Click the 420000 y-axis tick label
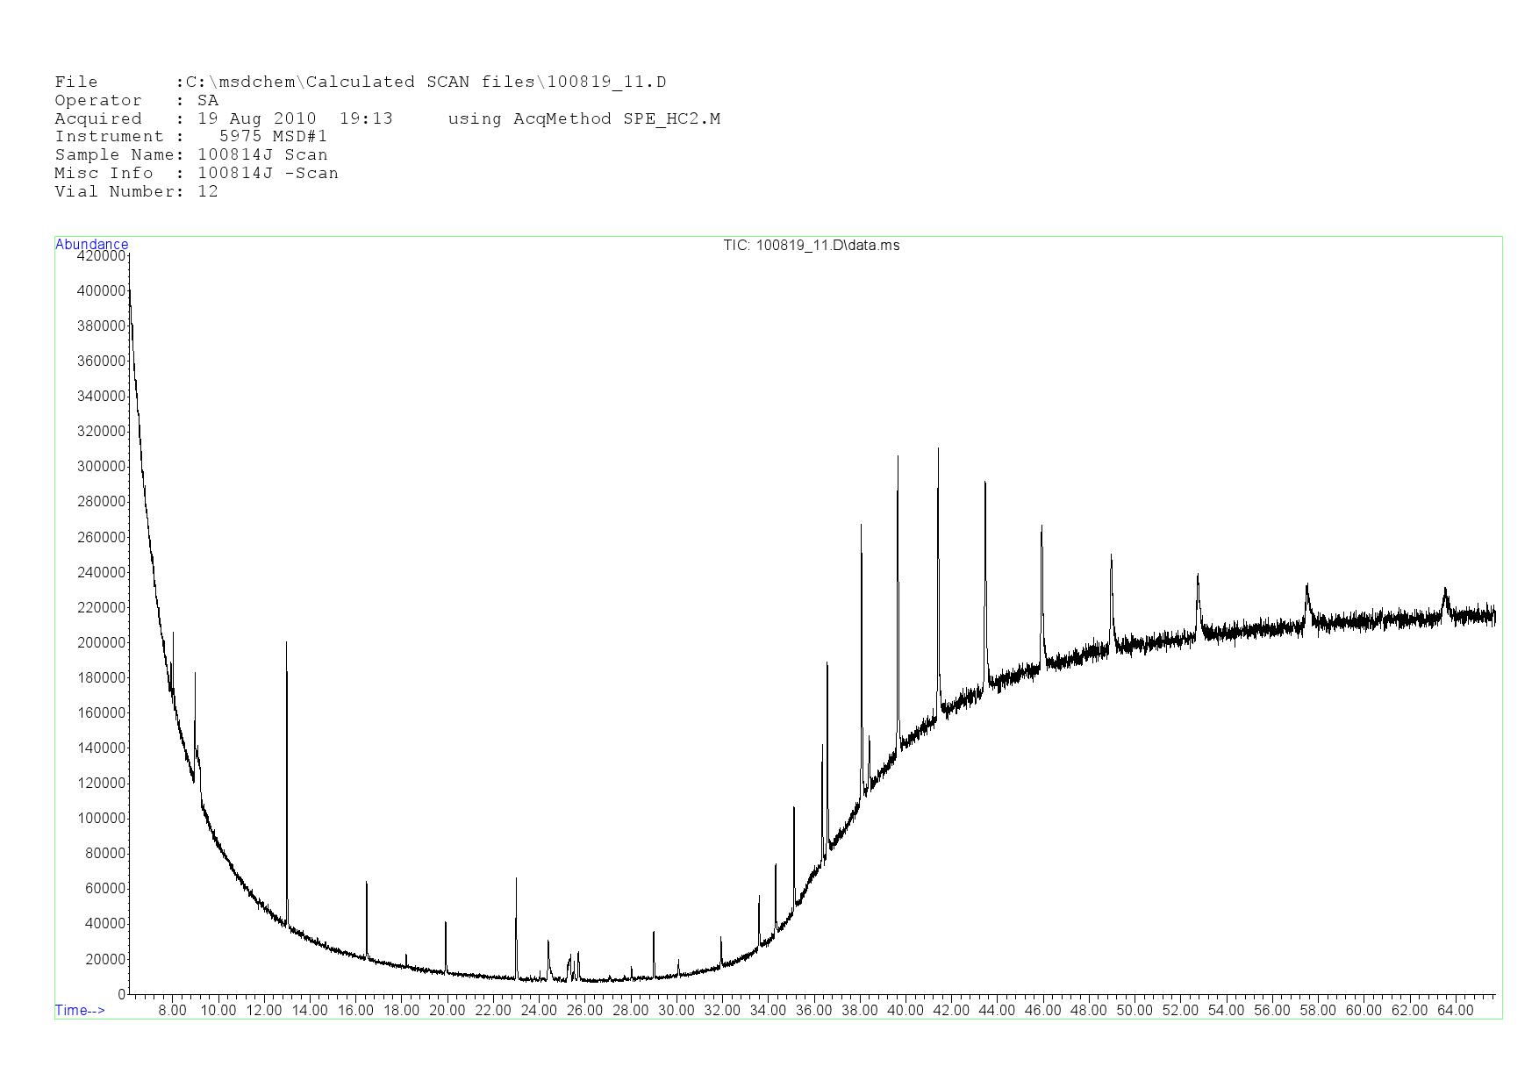 (x=101, y=255)
